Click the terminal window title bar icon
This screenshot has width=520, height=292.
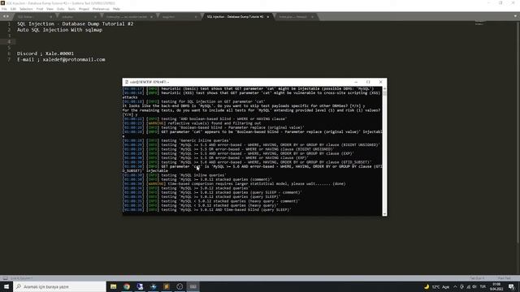click(x=127, y=82)
